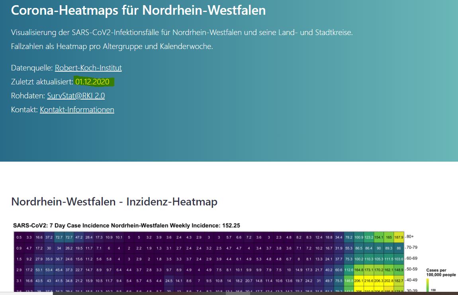
Task: Click the Cases per 100,000 people legend title
Action: (x=440, y=273)
